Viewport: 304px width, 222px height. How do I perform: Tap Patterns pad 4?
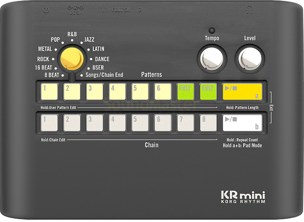coord(117,92)
